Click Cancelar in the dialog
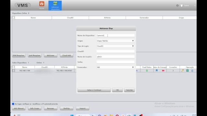The width and height of the screenshot is (207, 116). click(x=129, y=90)
